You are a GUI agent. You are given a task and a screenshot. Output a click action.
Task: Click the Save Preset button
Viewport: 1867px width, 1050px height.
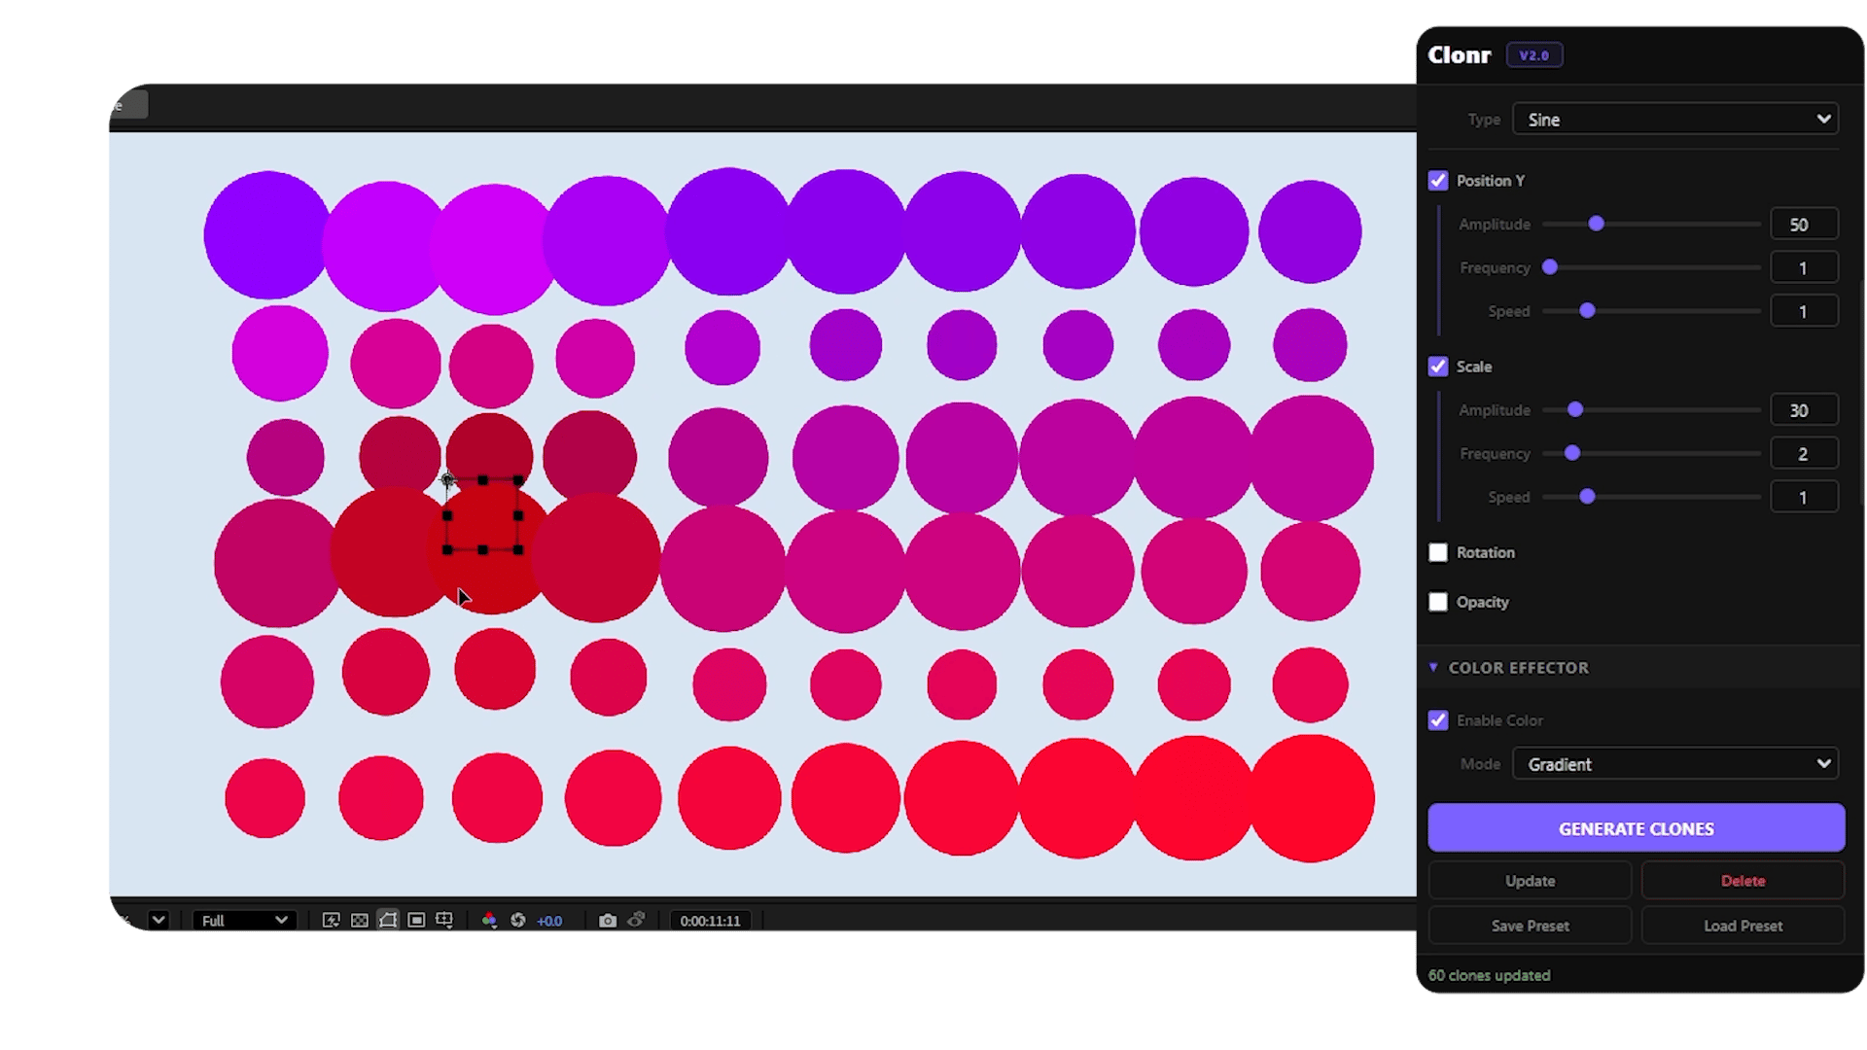(x=1530, y=926)
